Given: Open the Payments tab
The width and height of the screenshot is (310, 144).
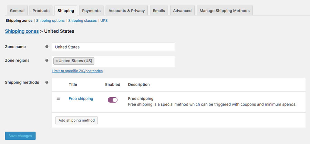Looking at the screenshot, I should click(x=91, y=11).
